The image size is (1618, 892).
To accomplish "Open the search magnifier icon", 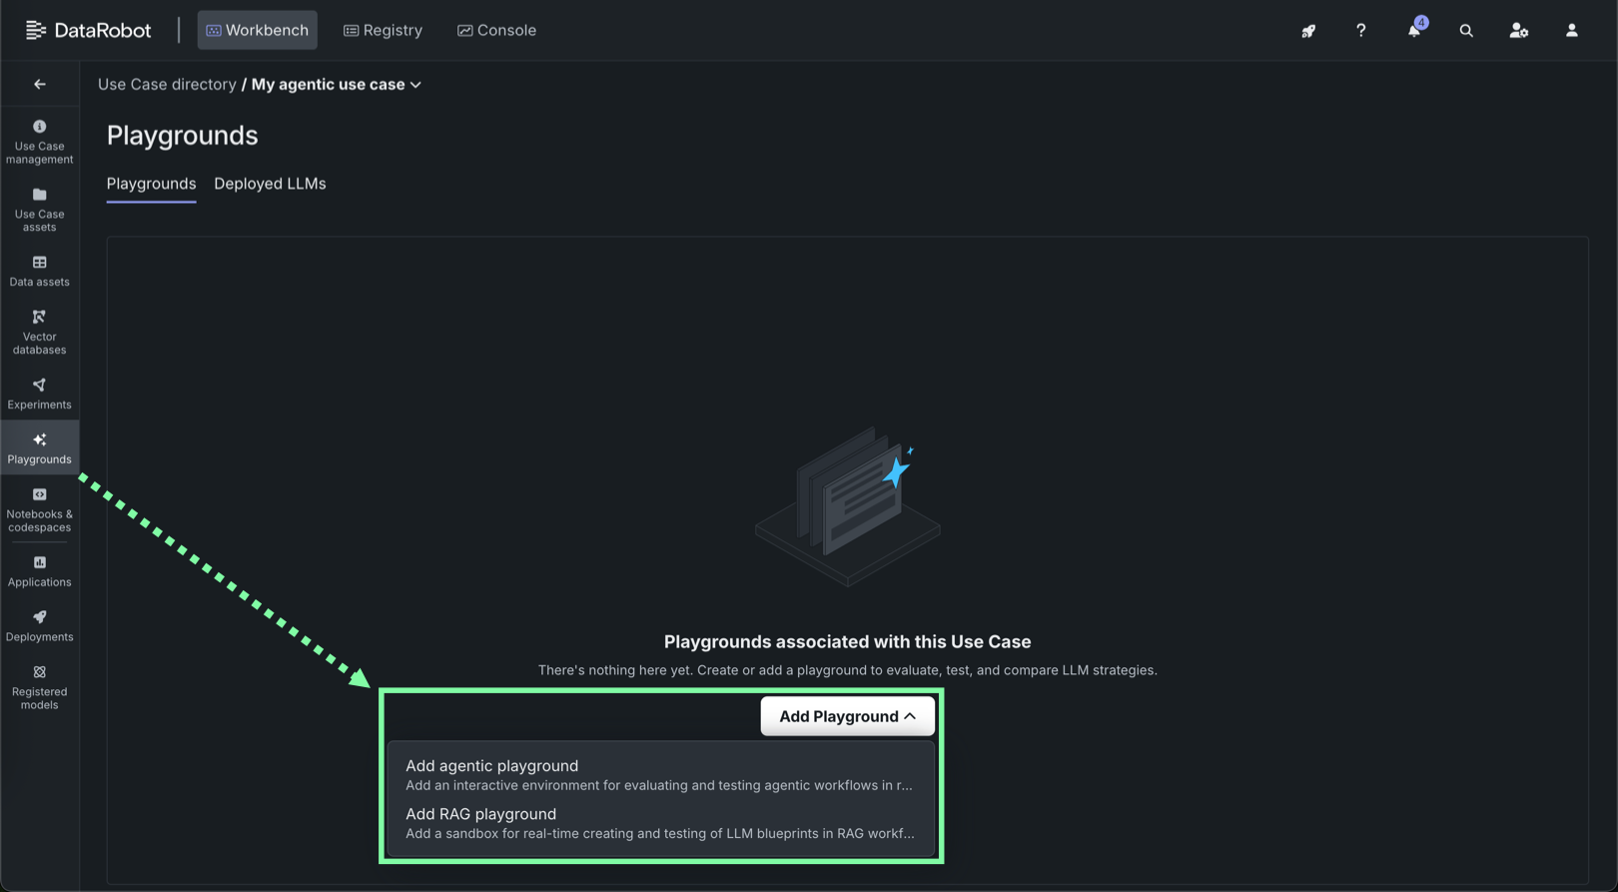I will click(x=1466, y=31).
